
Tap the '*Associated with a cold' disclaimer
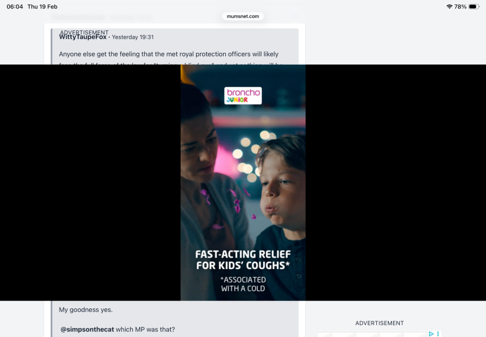[243, 284]
